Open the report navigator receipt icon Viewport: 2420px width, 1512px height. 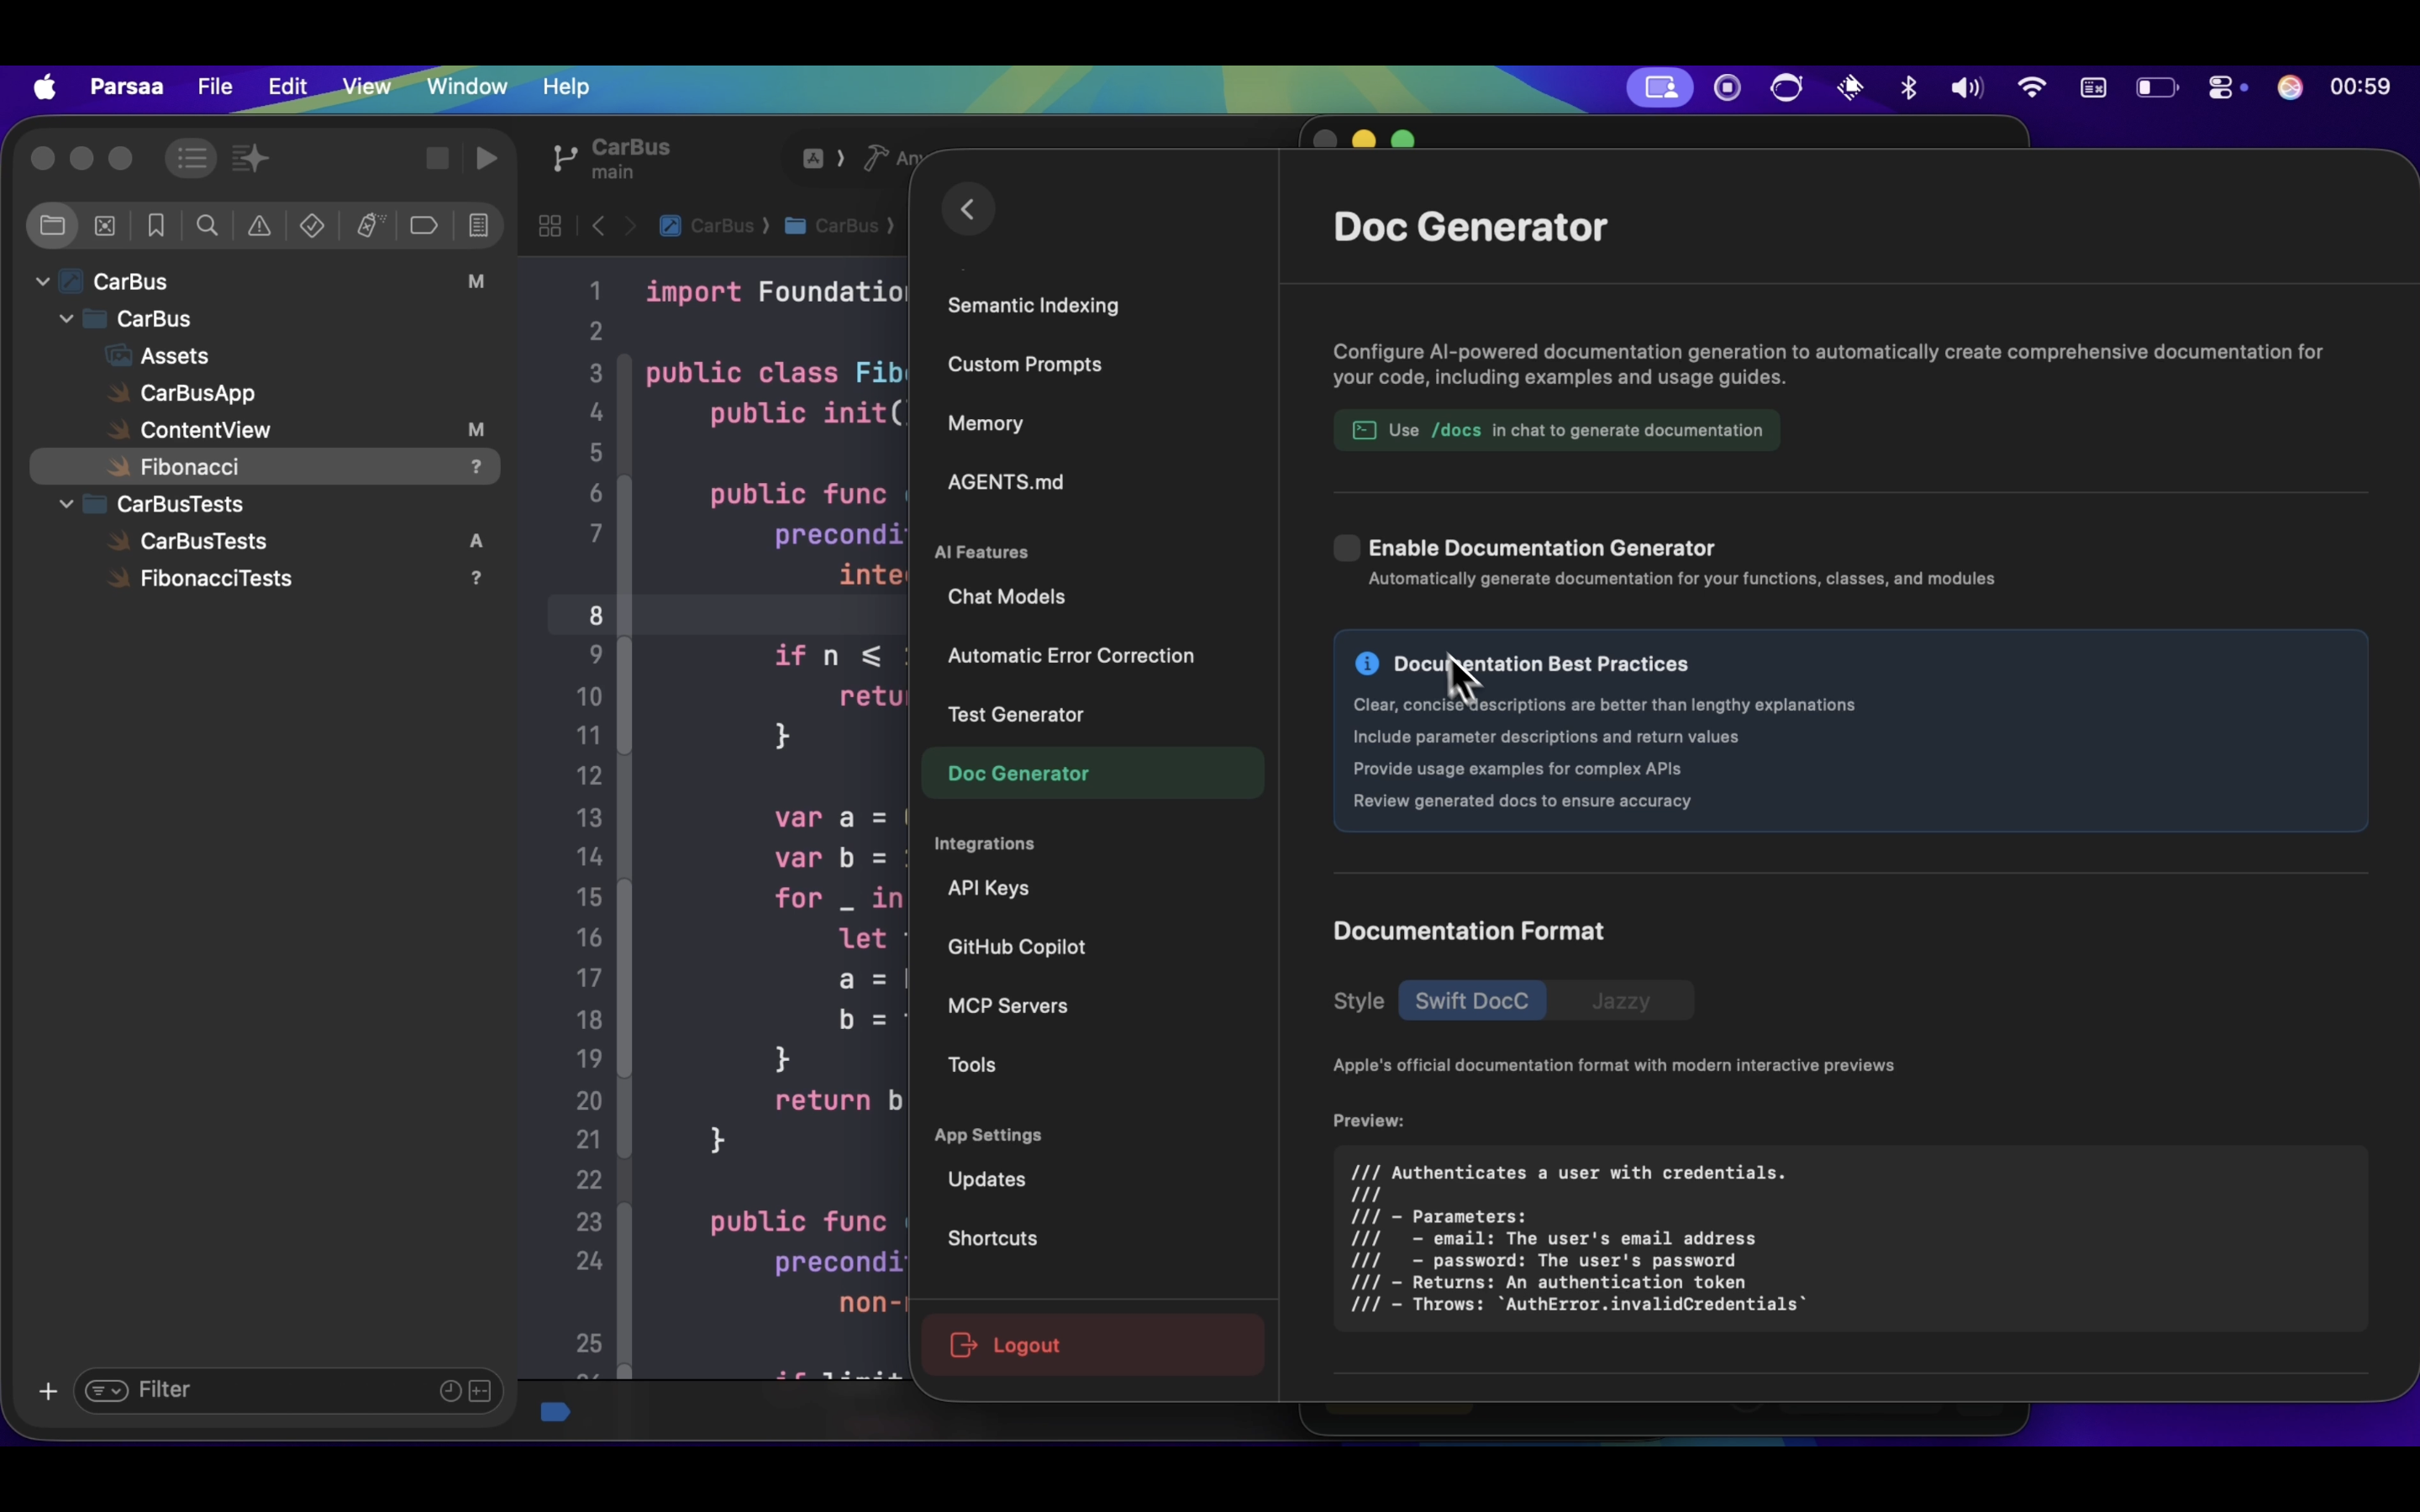479,225
